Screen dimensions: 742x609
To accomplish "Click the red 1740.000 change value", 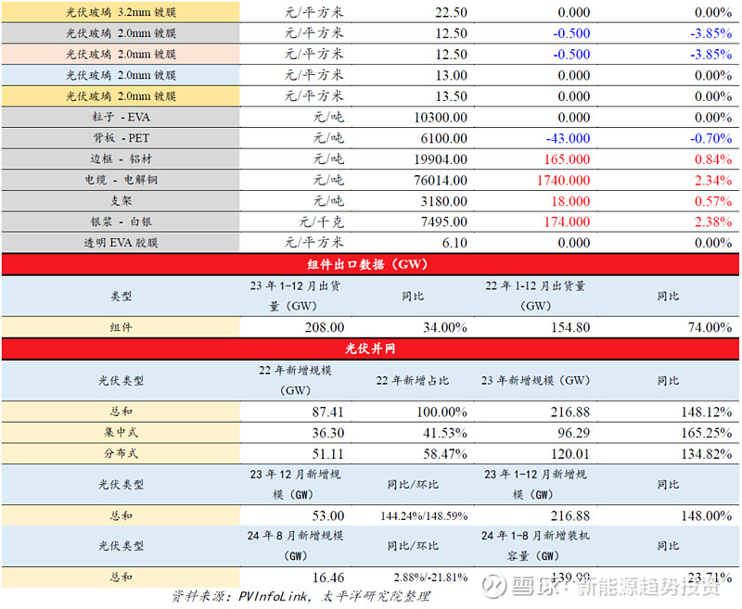I will click(x=564, y=180).
